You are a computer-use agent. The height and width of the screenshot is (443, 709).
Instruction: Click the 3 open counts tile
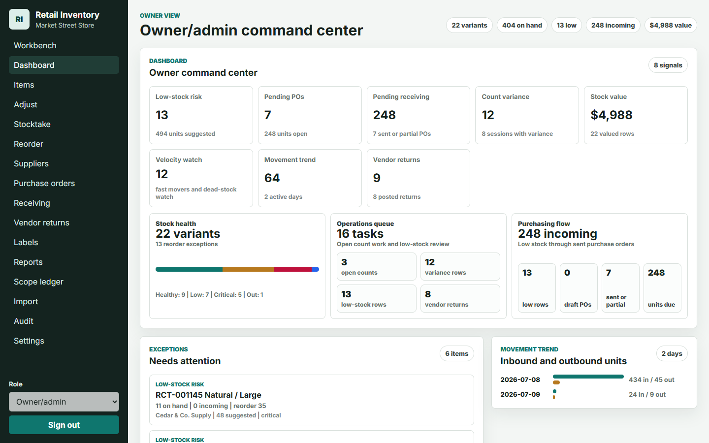(377, 267)
